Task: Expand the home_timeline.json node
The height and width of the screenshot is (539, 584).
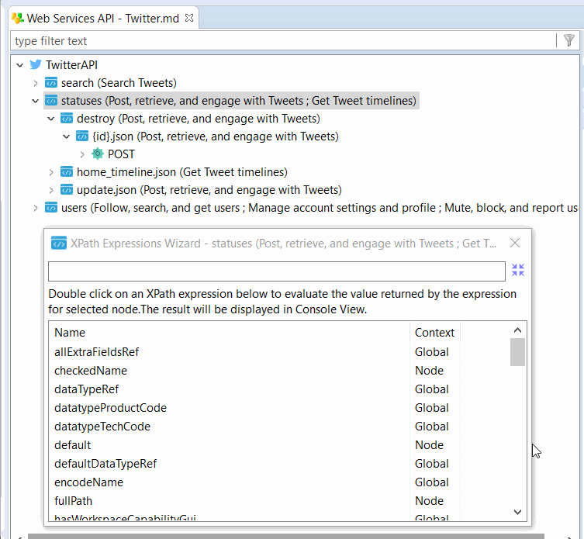Action: [51, 172]
